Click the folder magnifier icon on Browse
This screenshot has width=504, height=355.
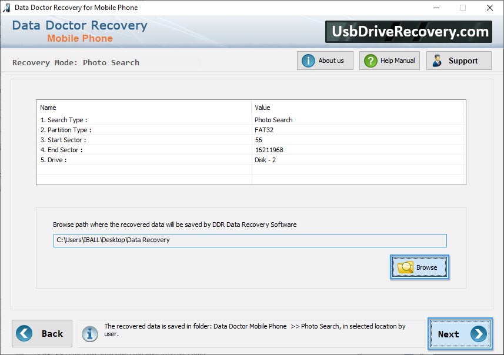[x=405, y=267]
